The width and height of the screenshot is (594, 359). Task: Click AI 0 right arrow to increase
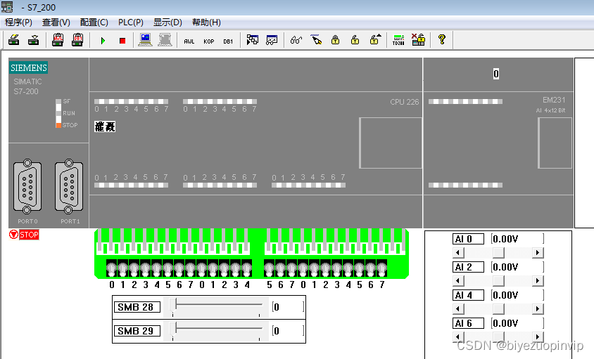click(538, 252)
